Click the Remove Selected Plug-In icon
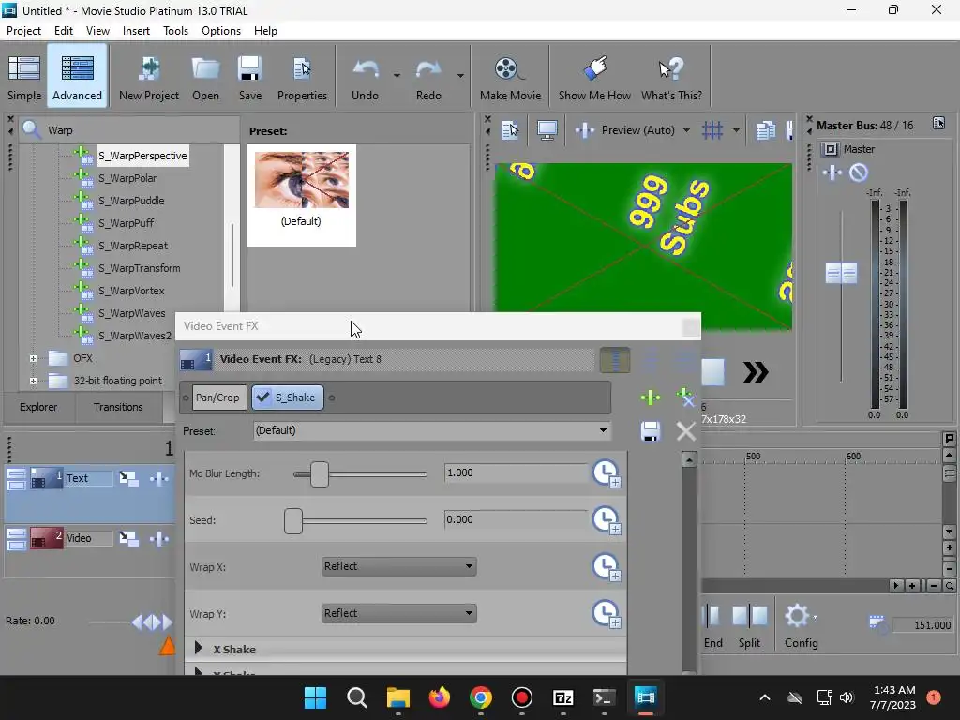The width and height of the screenshot is (960, 720). pyautogui.click(x=685, y=397)
